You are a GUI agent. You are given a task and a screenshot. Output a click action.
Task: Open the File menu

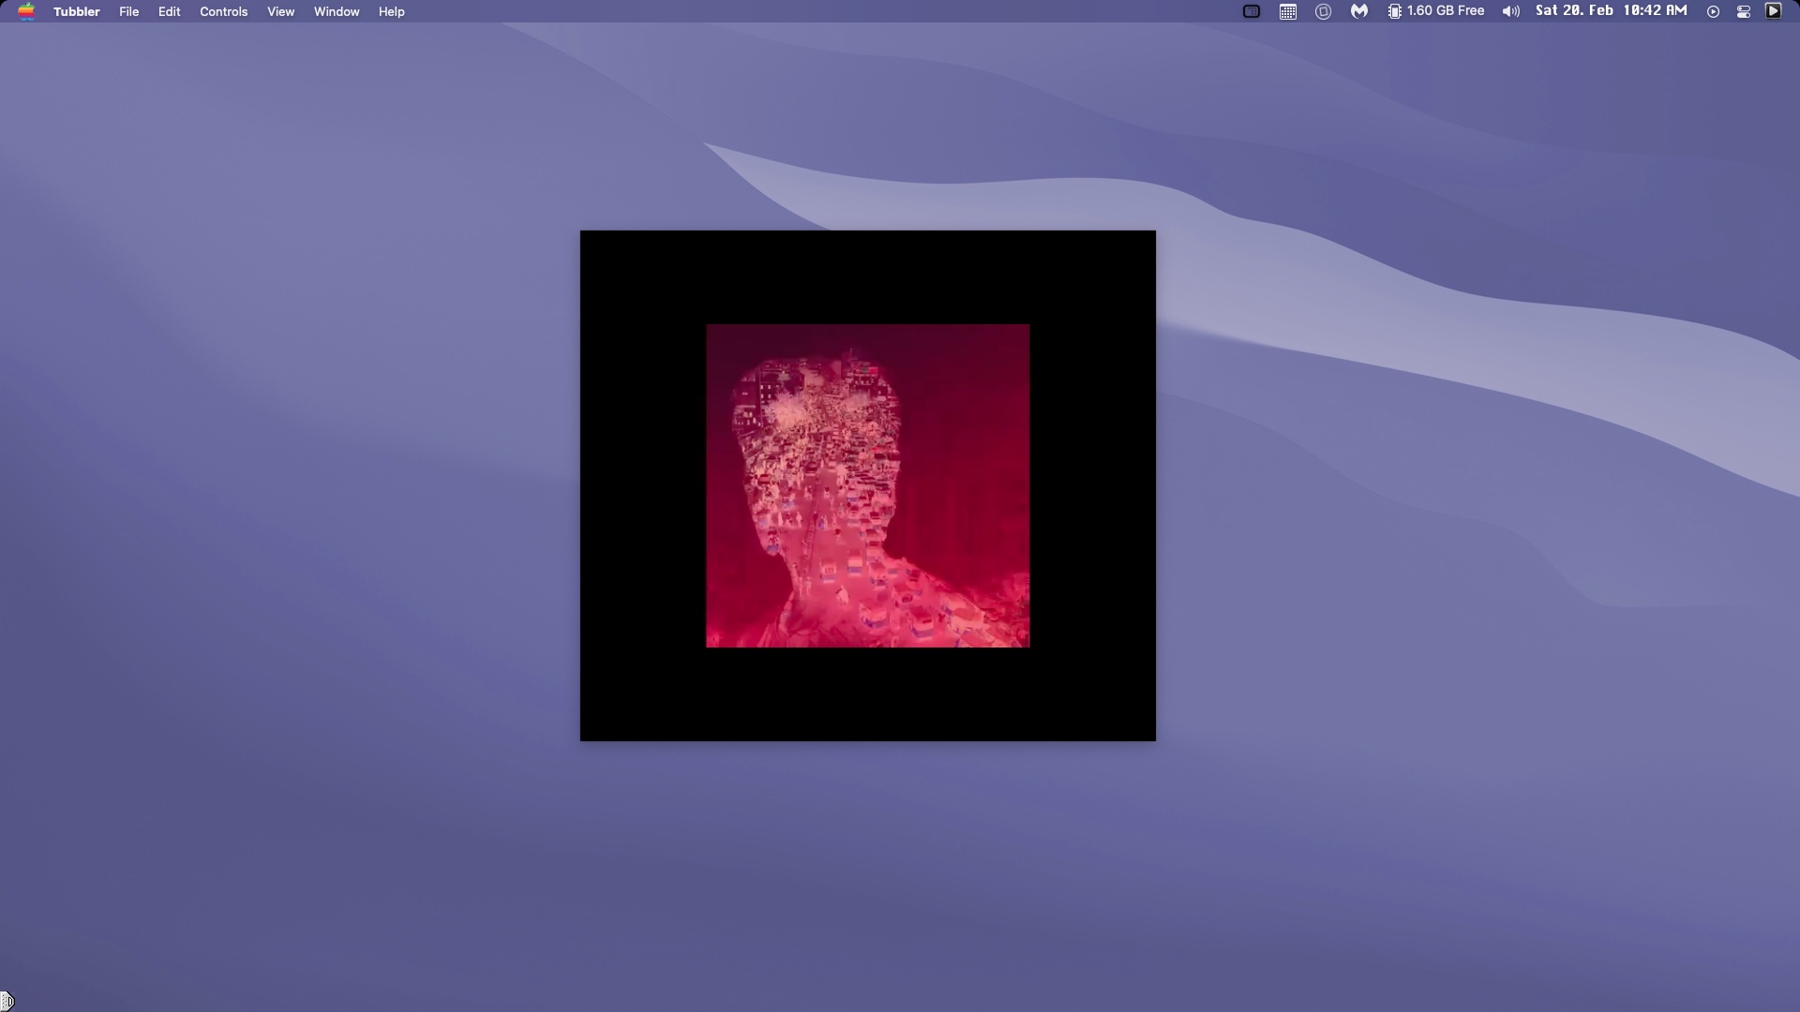129,11
